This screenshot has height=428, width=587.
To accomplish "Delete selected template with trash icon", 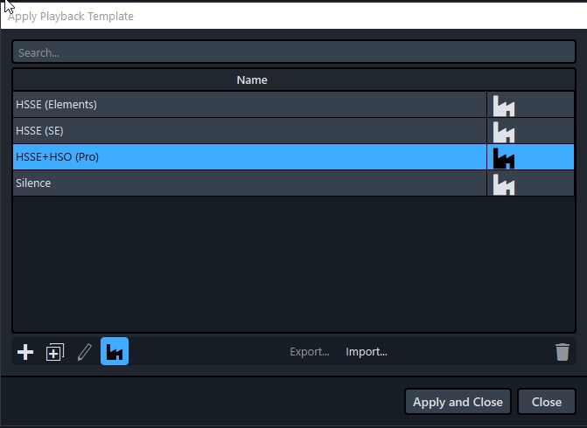I will tap(563, 352).
